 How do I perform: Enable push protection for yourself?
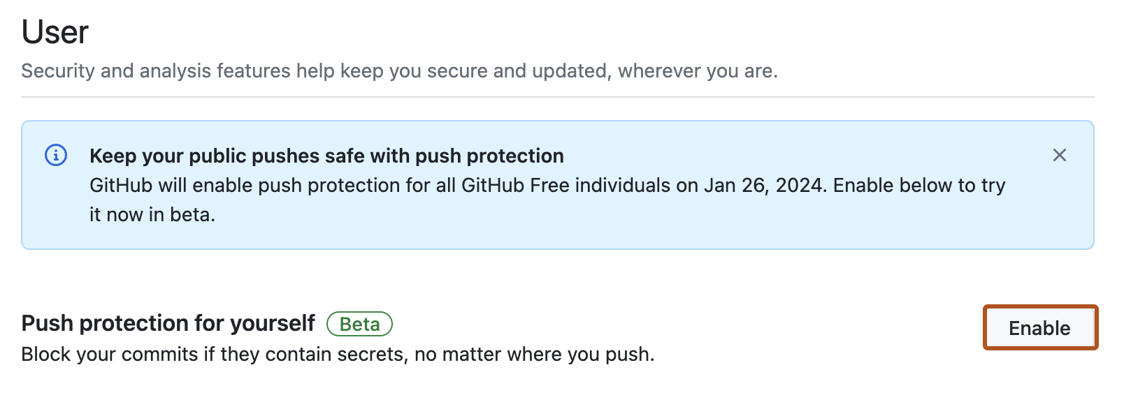(x=1039, y=328)
